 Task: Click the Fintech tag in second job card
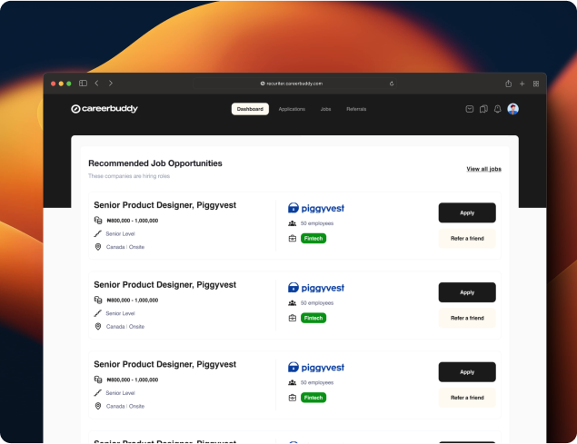pos(313,318)
